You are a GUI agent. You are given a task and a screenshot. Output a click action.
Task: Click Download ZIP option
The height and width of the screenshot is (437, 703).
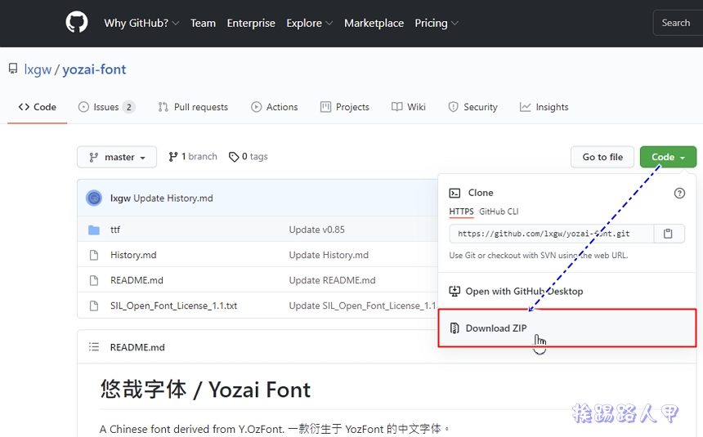click(566, 328)
